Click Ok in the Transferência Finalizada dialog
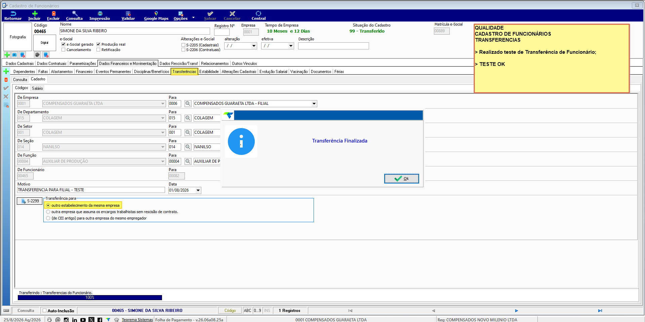 [x=402, y=178]
